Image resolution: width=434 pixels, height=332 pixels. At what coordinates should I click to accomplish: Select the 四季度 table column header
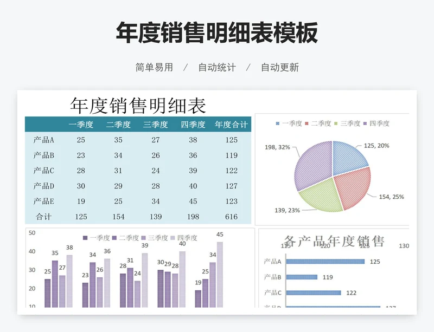coord(193,125)
